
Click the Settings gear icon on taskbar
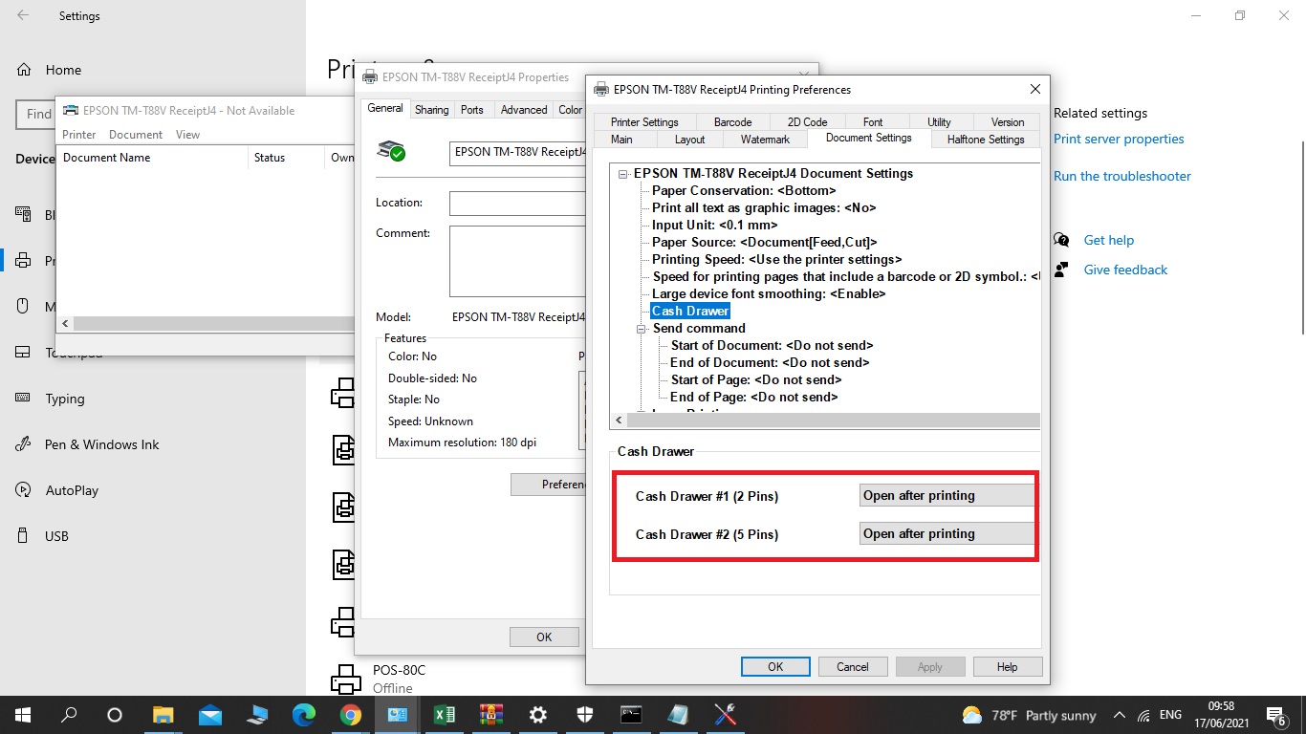pyautogui.click(x=537, y=715)
